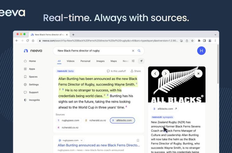The width and height of the screenshot is (232, 153).
Task: Open browser extensions puzzle icon
Action: pos(199,41)
